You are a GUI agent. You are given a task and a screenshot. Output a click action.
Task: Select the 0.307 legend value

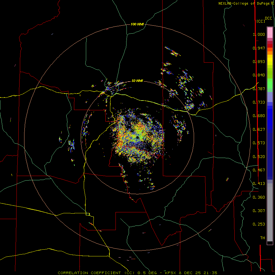[259, 211]
